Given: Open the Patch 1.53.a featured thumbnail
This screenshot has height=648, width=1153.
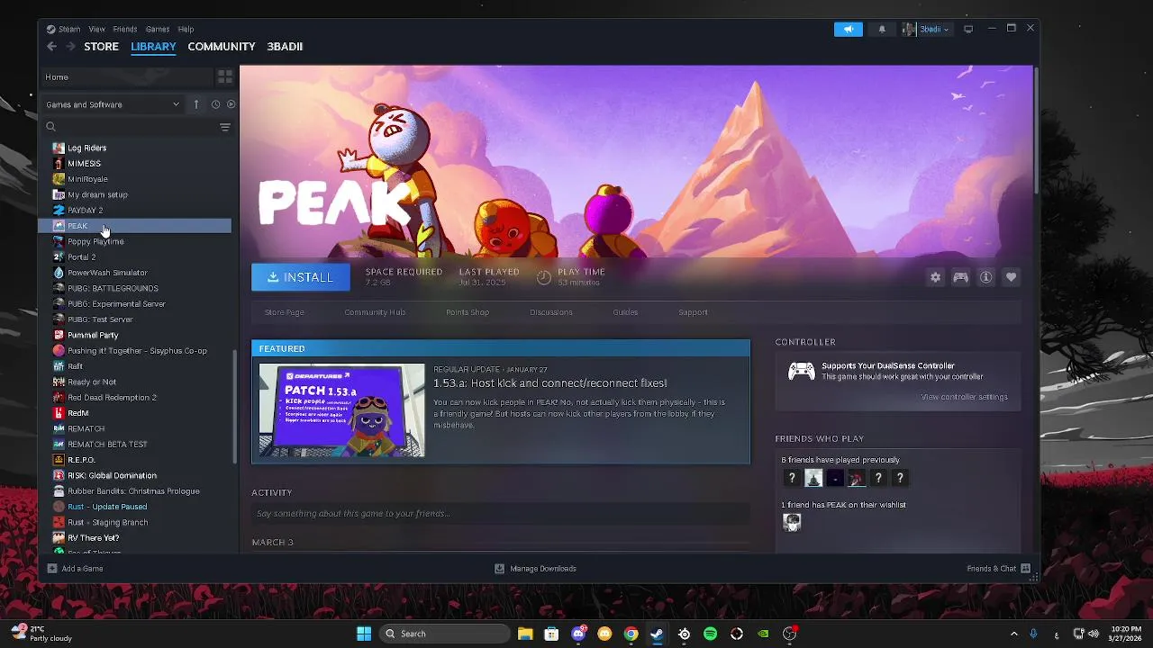Looking at the screenshot, I should point(341,410).
